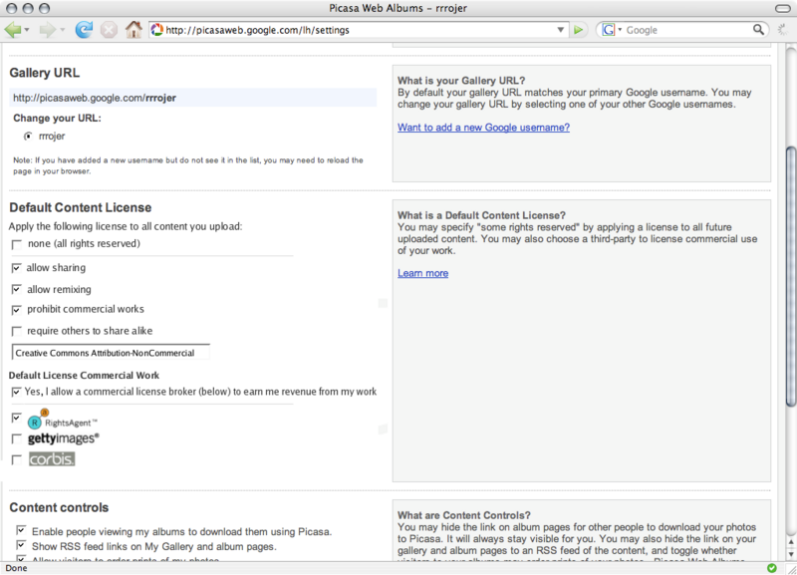
Task: Click the 'Default License Commercial Work' label
Action: click(84, 376)
